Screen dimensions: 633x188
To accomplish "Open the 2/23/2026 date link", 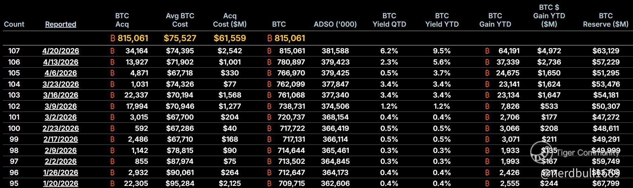I will (x=61, y=128).
